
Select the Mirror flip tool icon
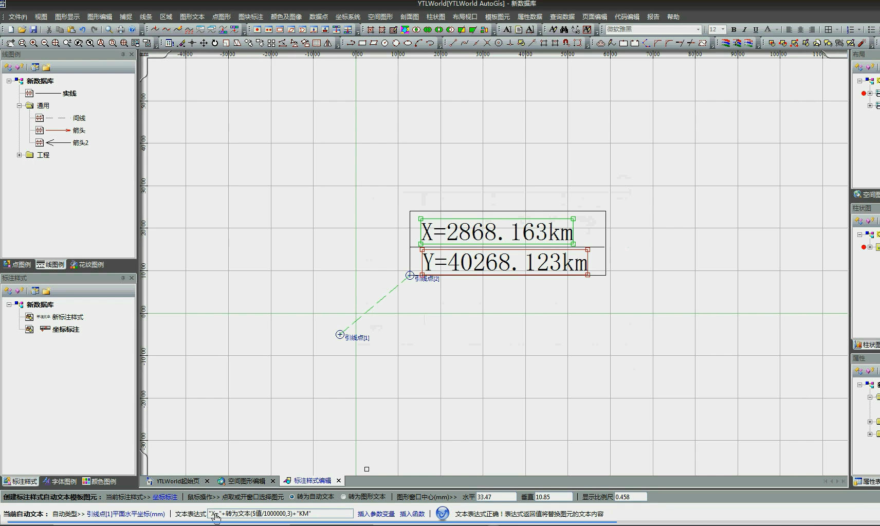pos(328,43)
